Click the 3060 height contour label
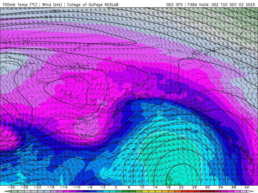Viewport: 258px width, 193px height. point(188,130)
